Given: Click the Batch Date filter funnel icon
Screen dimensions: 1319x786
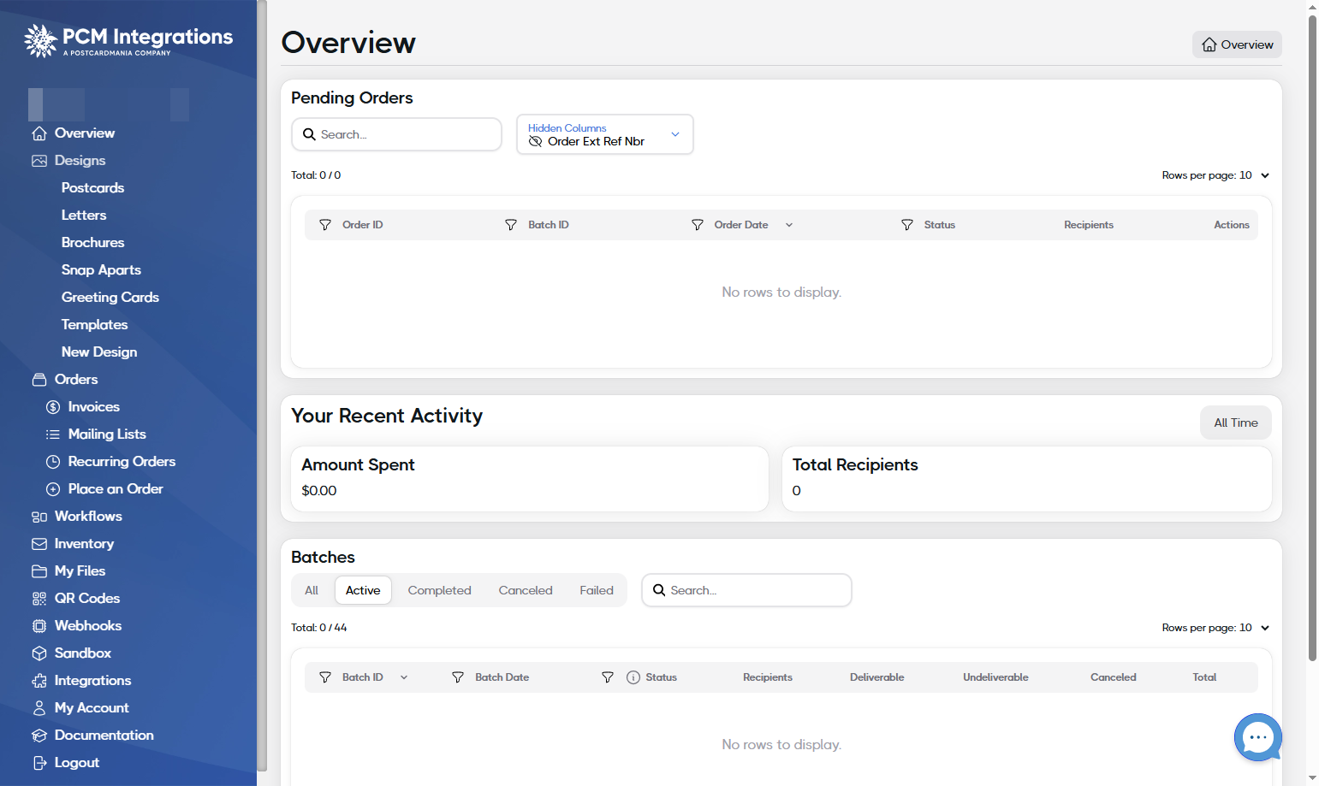Looking at the screenshot, I should coord(458,677).
